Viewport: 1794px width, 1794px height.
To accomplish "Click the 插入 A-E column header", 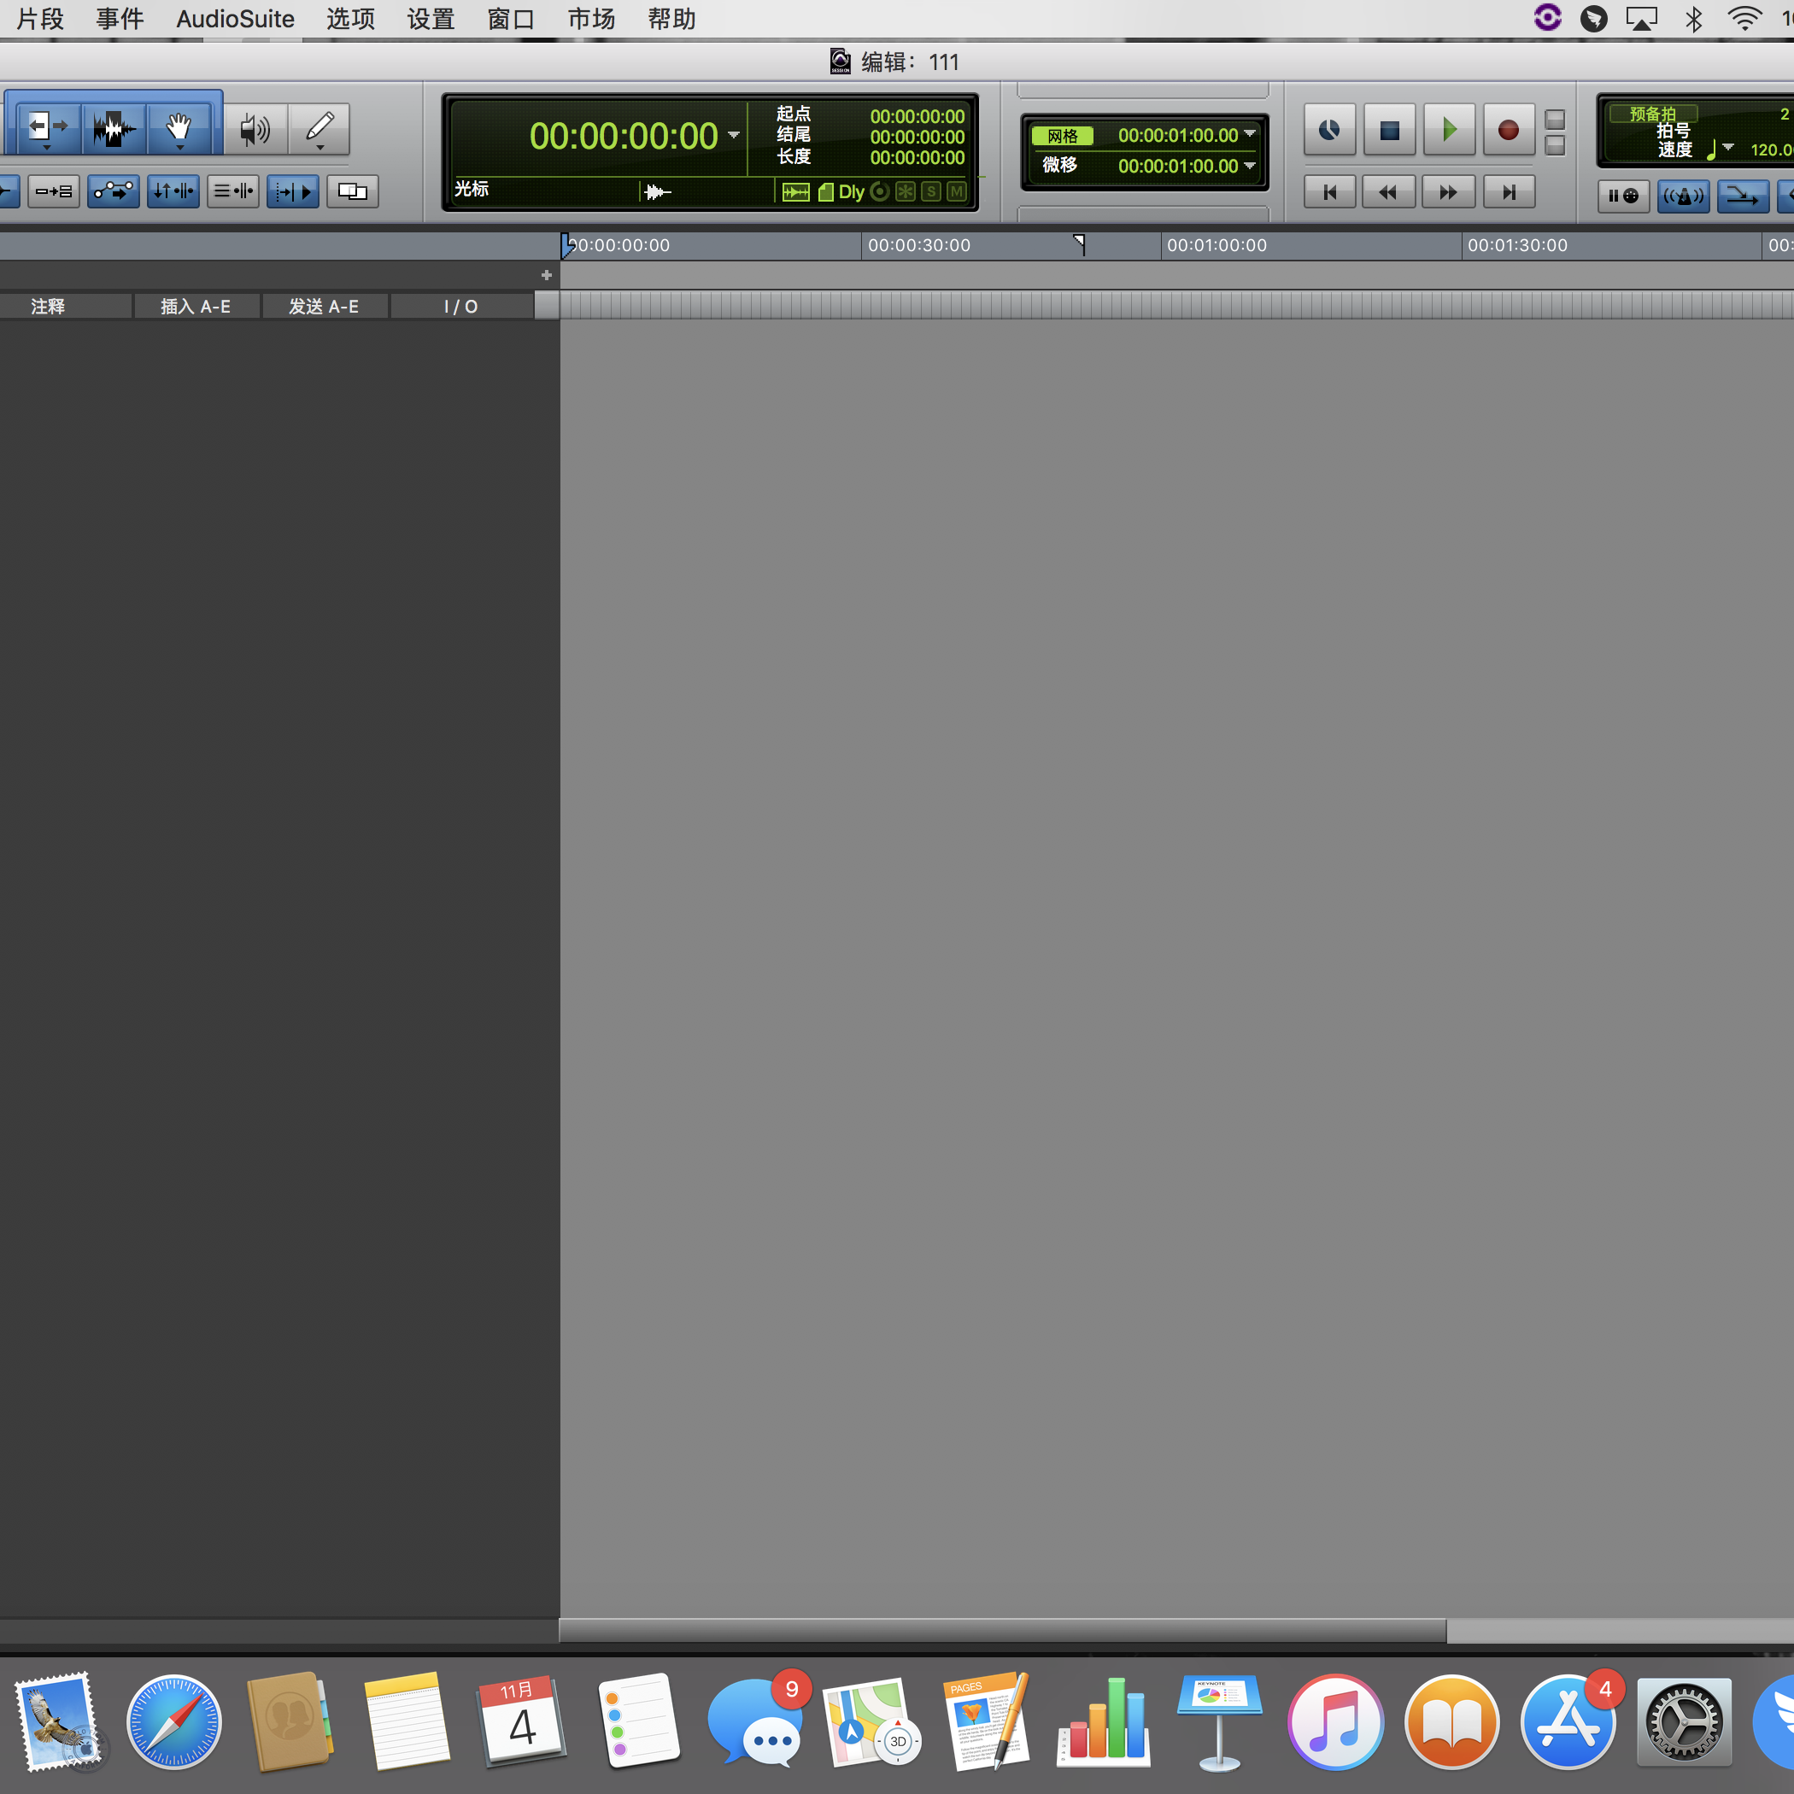I will (195, 307).
